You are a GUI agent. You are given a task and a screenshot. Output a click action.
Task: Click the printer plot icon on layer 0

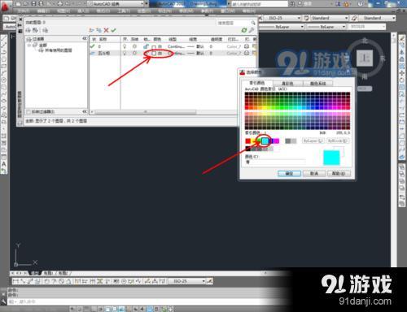(247, 46)
